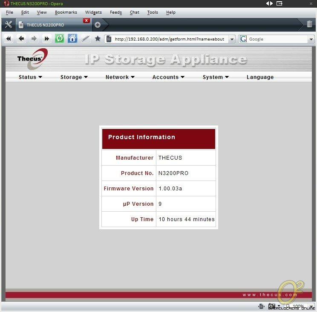Viewport: 317px width, 312px height.
Task: Open the Edit menu
Action: tap(25, 12)
